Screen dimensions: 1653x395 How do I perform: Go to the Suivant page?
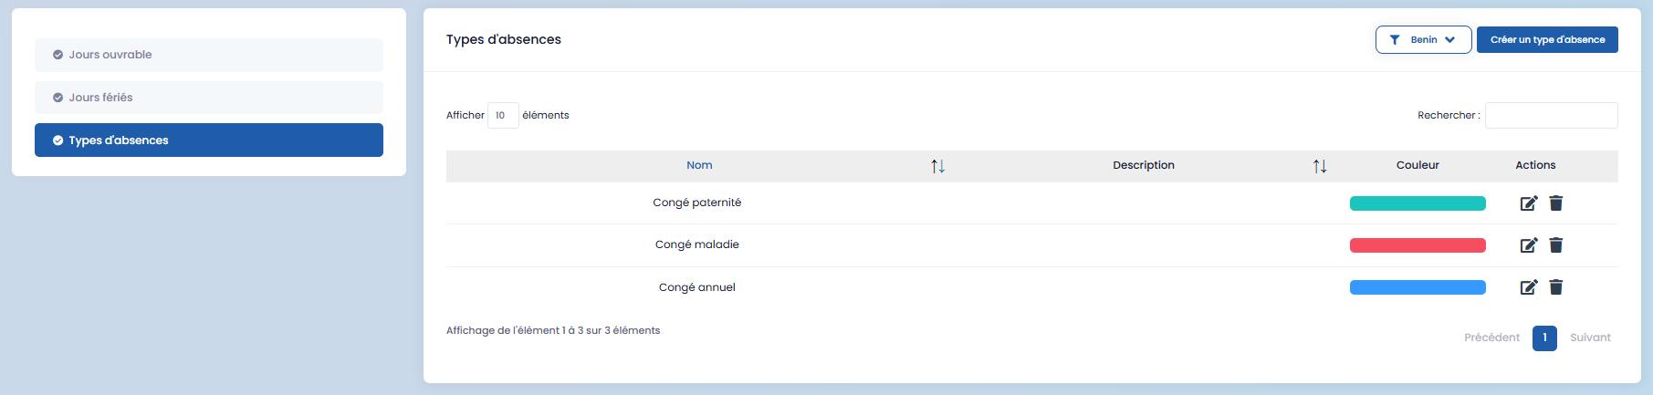pyautogui.click(x=1590, y=338)
